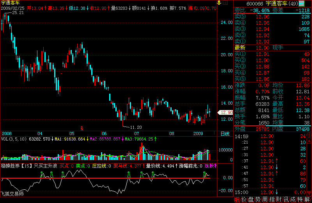Click the 14:59 tick row with volume 24
This screenshot has height=203, width=312.
tap(270, 136)
